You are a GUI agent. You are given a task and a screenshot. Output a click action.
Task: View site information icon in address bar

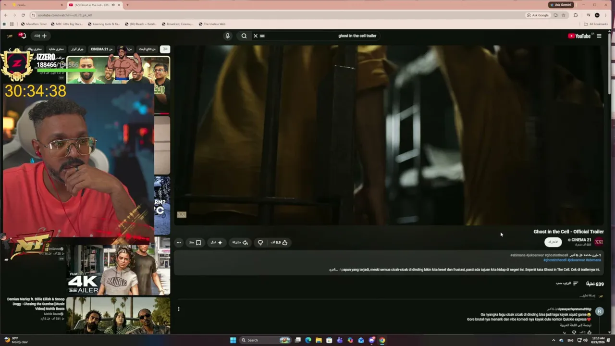tap(33, 15)
